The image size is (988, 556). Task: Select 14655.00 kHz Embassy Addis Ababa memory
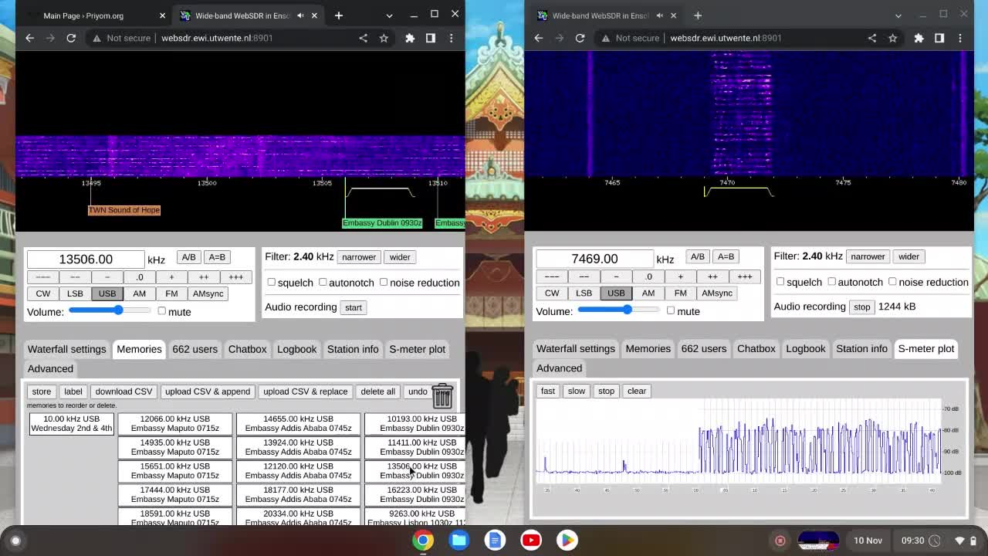click(x=298, y=424)
